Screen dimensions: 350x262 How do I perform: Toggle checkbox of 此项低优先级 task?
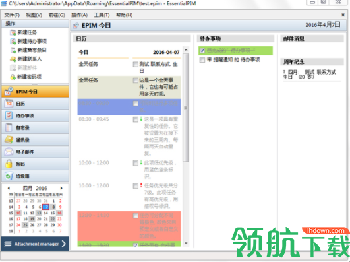pos(136,163)
